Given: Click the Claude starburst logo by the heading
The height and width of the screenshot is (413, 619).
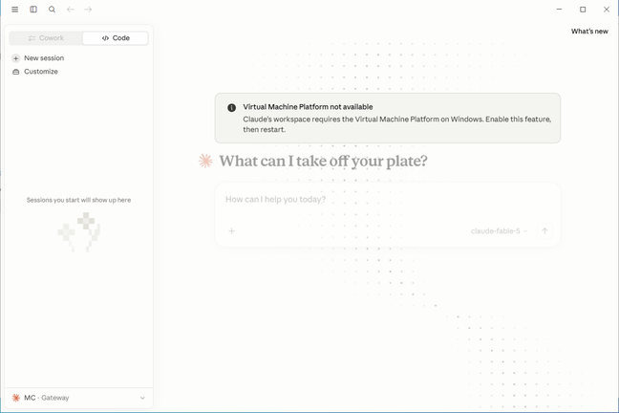Looking at the screenshot, I should click(205, 161).
